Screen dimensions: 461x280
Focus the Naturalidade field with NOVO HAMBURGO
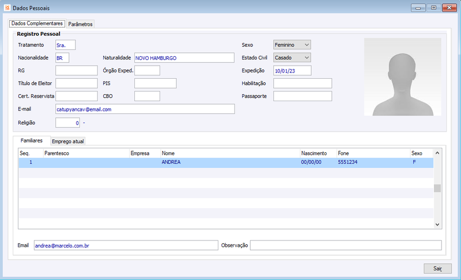(x=184, y=57)
